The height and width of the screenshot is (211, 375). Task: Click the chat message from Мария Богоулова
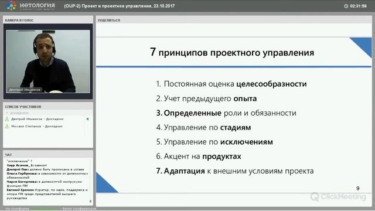coord(45,183)
